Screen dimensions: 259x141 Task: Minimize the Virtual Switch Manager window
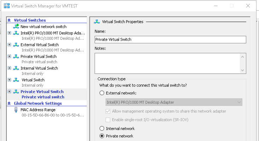[216, 6]
